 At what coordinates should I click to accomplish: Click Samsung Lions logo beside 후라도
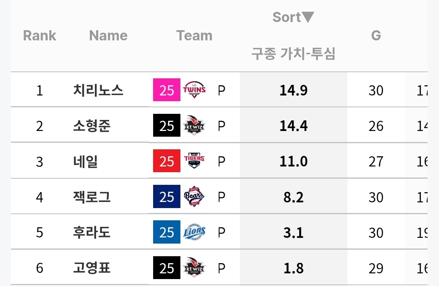click(195, 233)
